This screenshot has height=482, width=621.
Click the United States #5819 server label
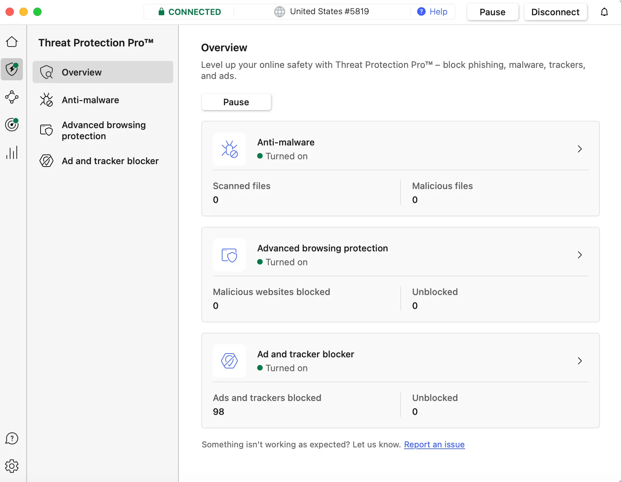pos(329,11)
